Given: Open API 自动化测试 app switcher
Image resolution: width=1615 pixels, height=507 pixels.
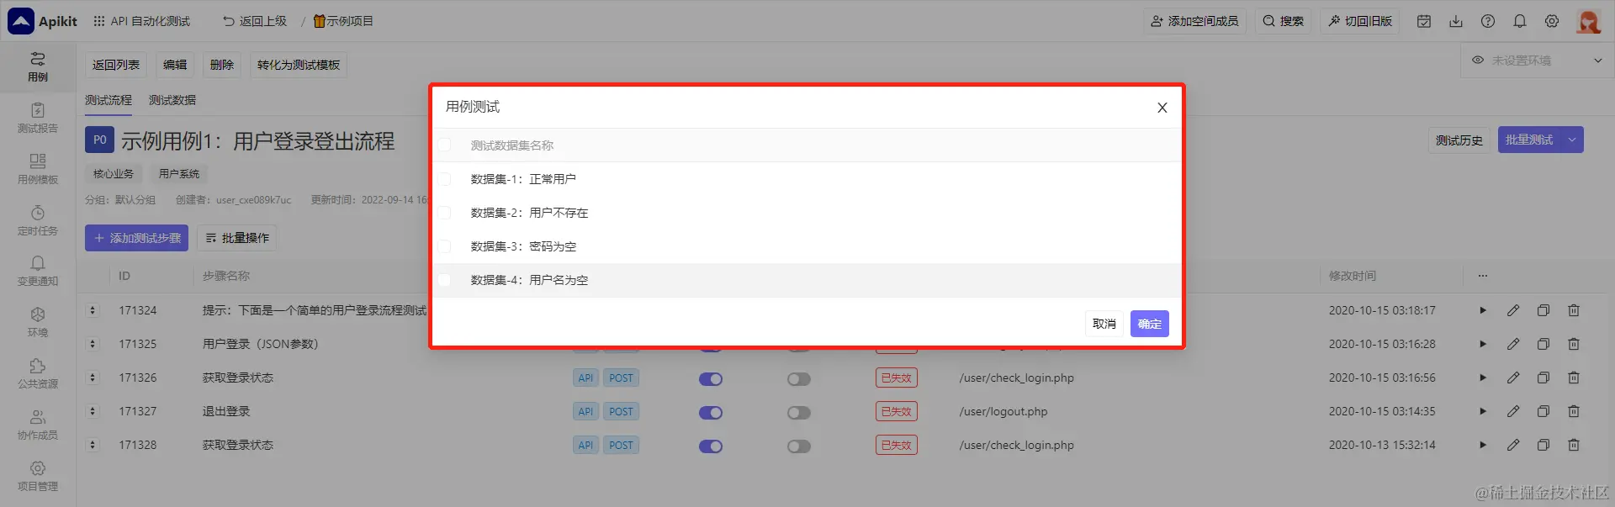Looking at the screenshot, I should click(x=141, y=21).
